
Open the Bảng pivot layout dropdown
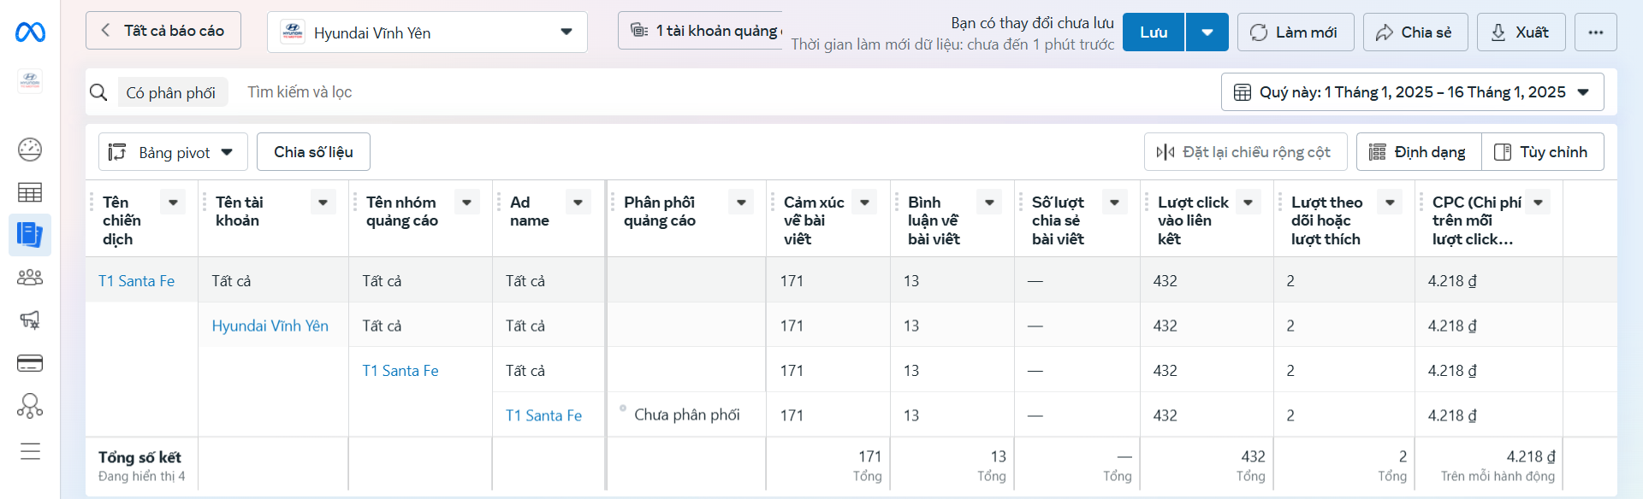[x=173, y=152]
